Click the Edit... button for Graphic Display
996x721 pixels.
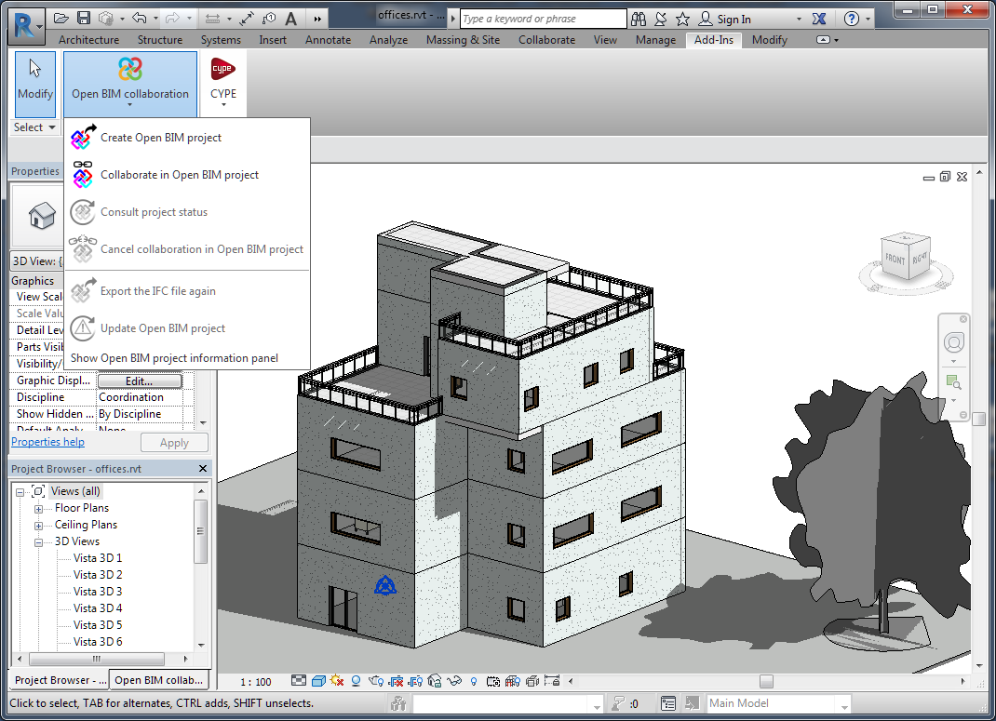click(140, 381)
